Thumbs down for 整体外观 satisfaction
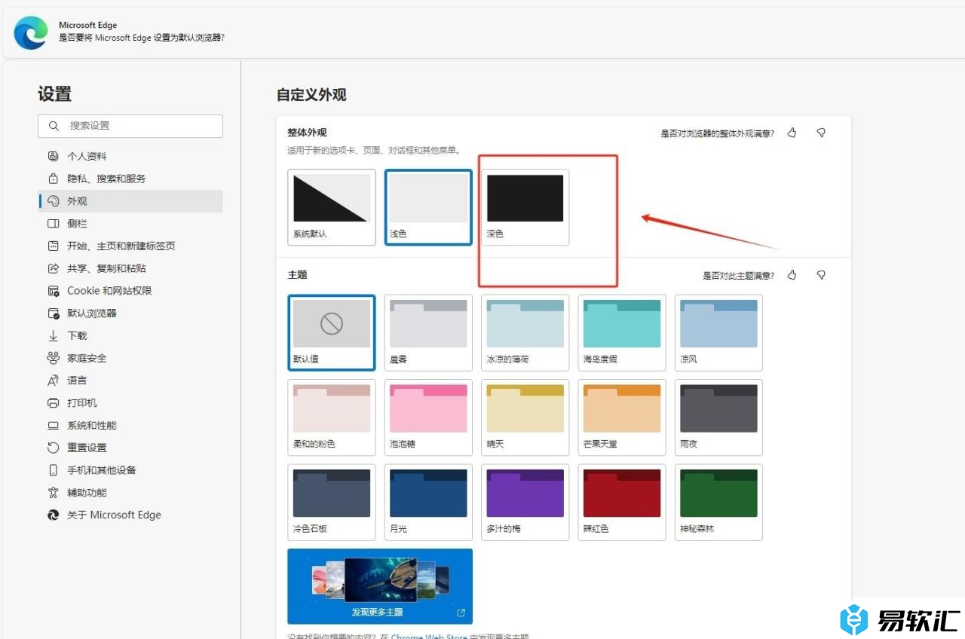Screen dimensions: 965x639 821,133
